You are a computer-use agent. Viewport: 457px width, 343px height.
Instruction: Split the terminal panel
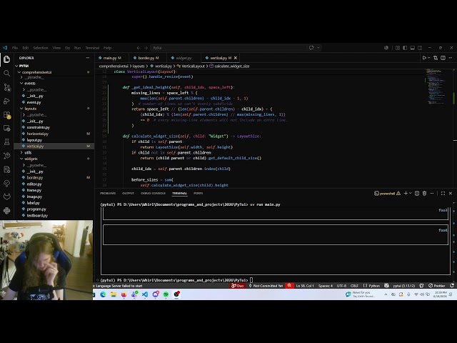(417, 193)
